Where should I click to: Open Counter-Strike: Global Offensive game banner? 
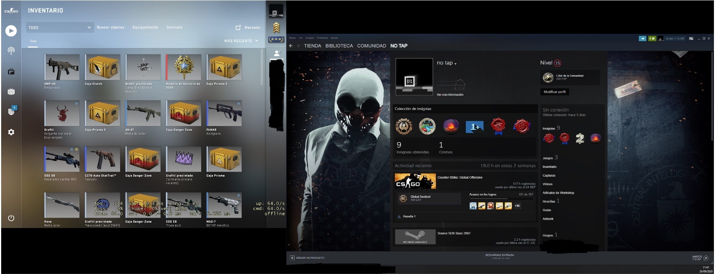(415, 181)
